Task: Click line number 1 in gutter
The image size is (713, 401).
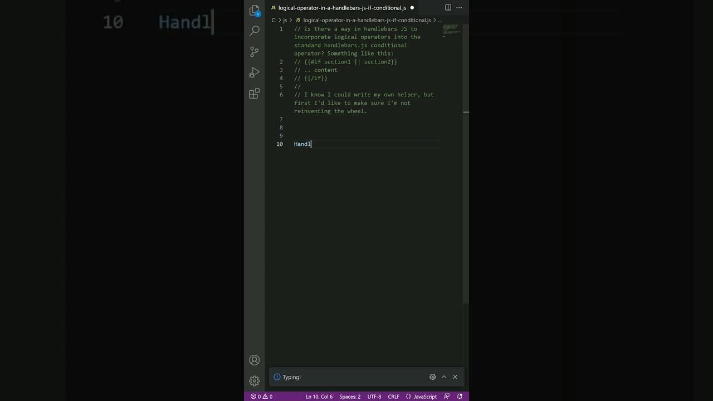Action: [281, 29]
